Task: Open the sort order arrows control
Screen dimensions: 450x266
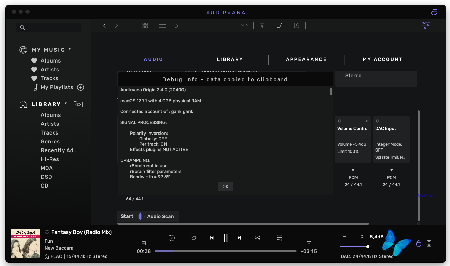Action: [245, 25]
